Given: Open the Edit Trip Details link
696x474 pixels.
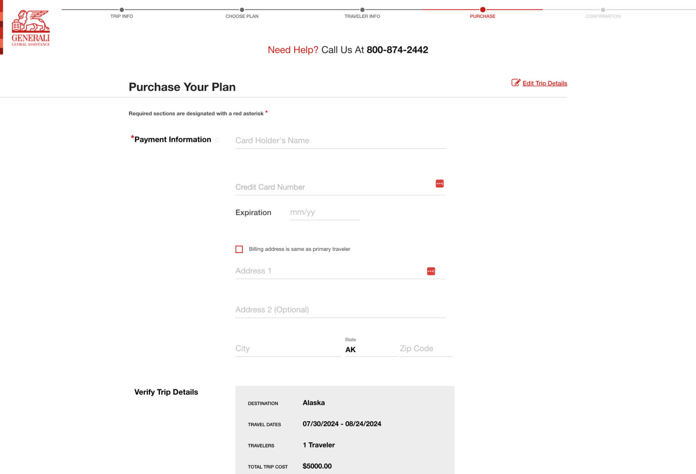Looking at the screenshot, I should point(545,83).
